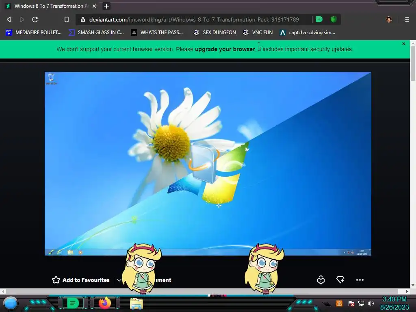
Task: Click the vertical scrollbar thumb
Action: tap(413, 63)
